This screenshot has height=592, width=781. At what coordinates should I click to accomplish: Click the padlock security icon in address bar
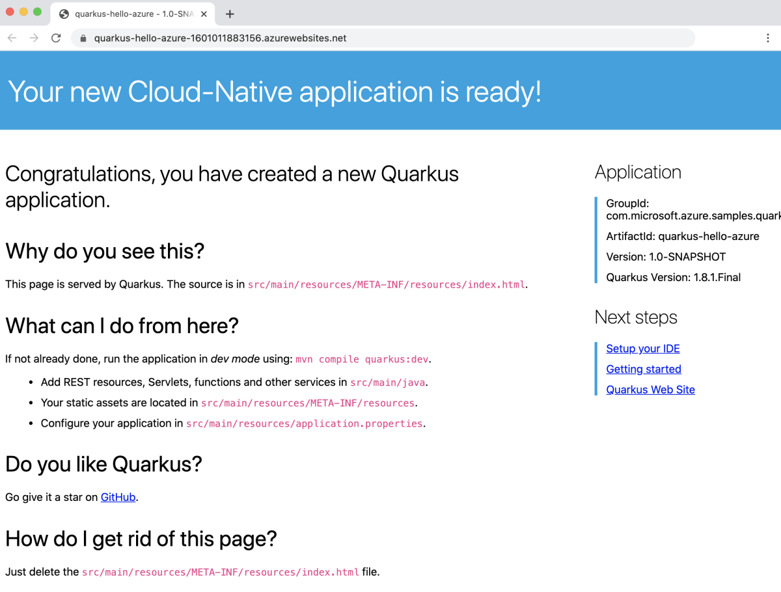(x=82, y=38)
